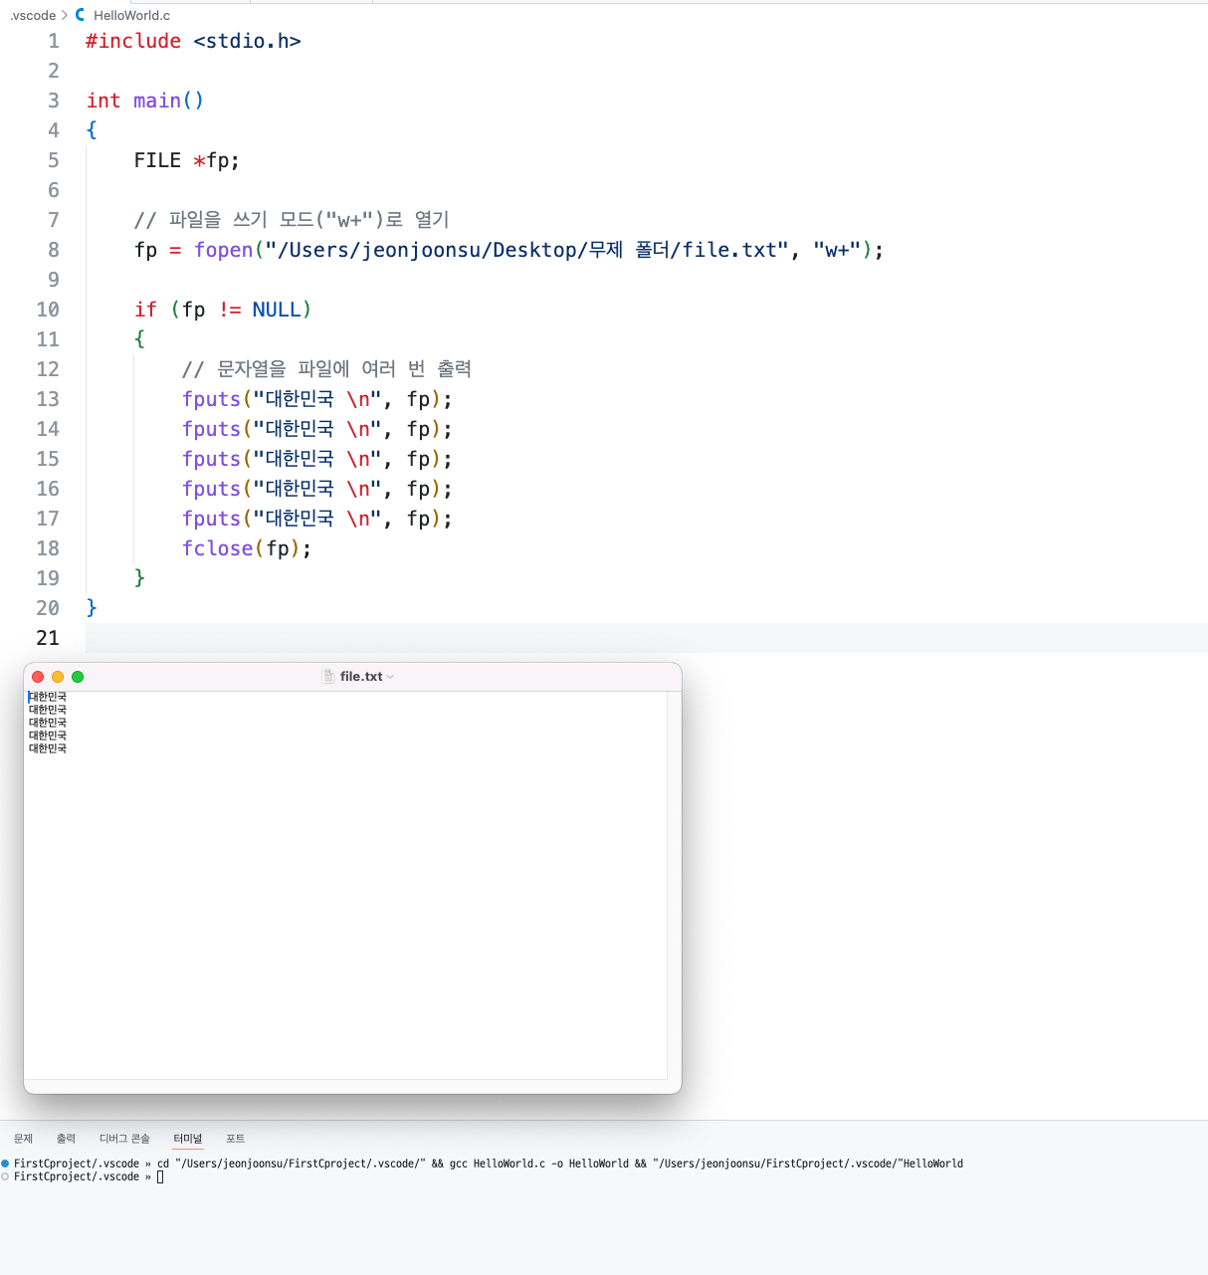This screenshot has height=1275, width=1208.
Task: Click the "w+" mode string on line 8
Action: point(837,250)
